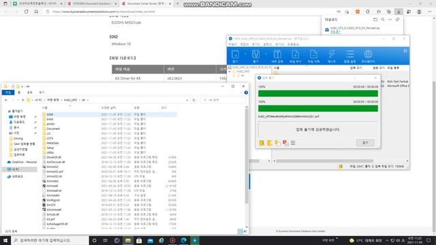The height and width of the screenshot is (245, 436).
Task: Open the first menu in Bandizip menu bar
Action: (233, 44)
